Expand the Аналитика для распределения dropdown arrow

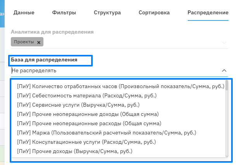click(x=224, y=42)
